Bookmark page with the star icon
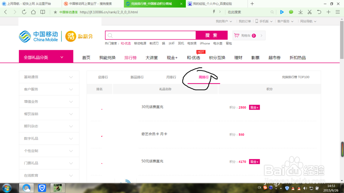The width and height of the screenshot is (344, 193). pyautogui.click(x=55, y=12)
